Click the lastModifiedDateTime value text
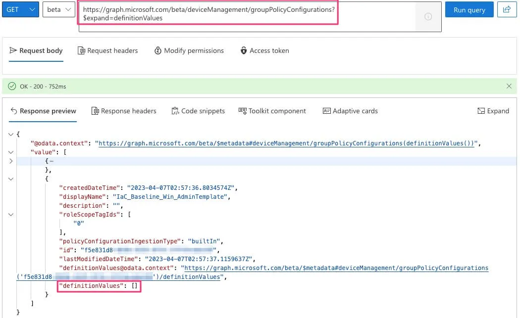The height and width of the screenshot is (318, 520). pos(199,259)
